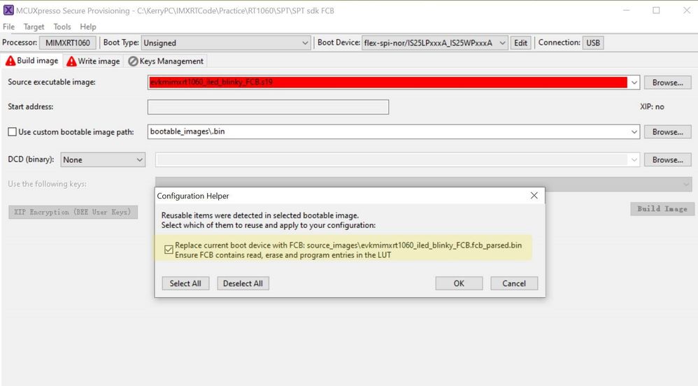Switch to the Build image tab
This screenshot has height=386, width=698.
coord(32,61)
